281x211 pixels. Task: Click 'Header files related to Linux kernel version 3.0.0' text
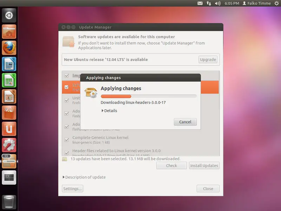click(117, 151)
